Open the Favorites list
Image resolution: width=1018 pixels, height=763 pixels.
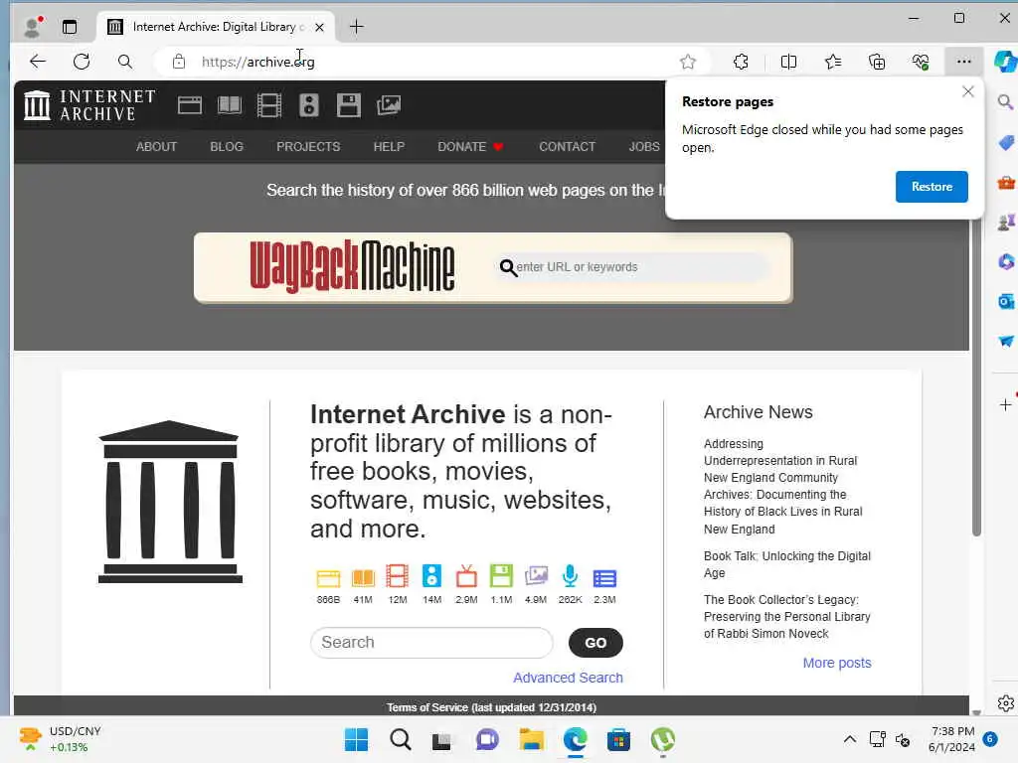[833, 62]
